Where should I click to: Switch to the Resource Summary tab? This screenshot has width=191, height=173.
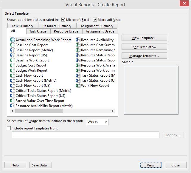click(x=57, y=26)
